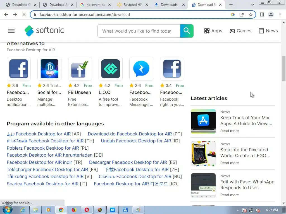The height and width of the screenshot is (214, 286).
Task: Click the page vertical scrollbar thumb
Action: pos(283,69)
